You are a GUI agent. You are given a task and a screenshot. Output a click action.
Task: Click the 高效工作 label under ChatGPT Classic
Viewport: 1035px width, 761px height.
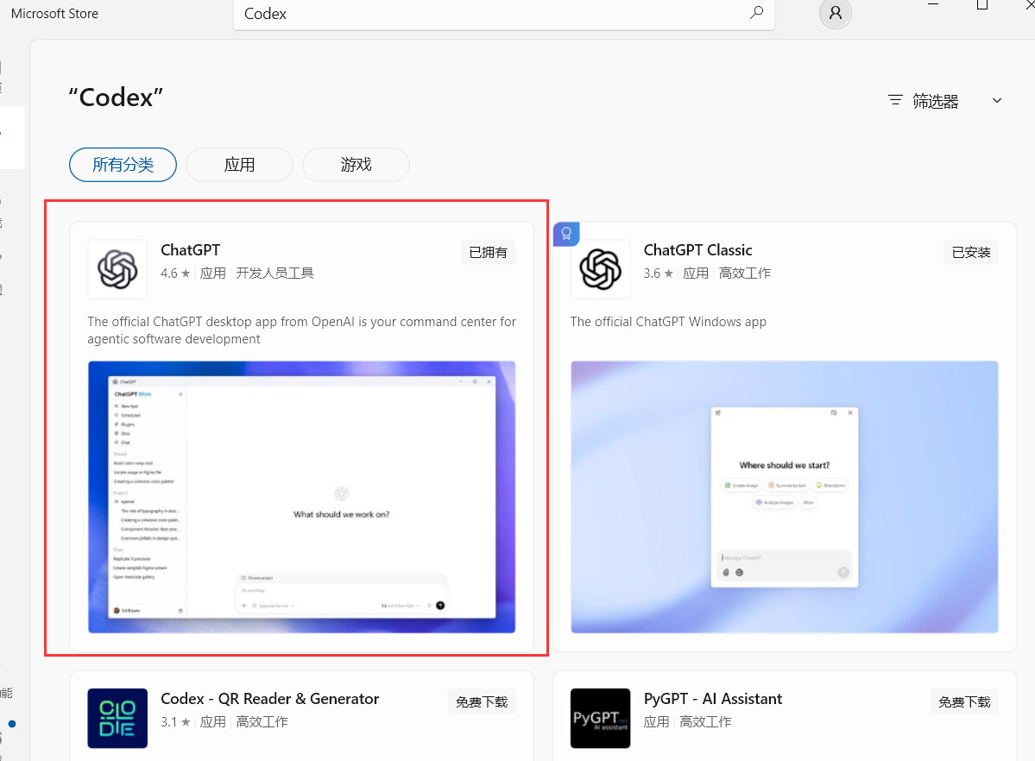tap(745, 274)
